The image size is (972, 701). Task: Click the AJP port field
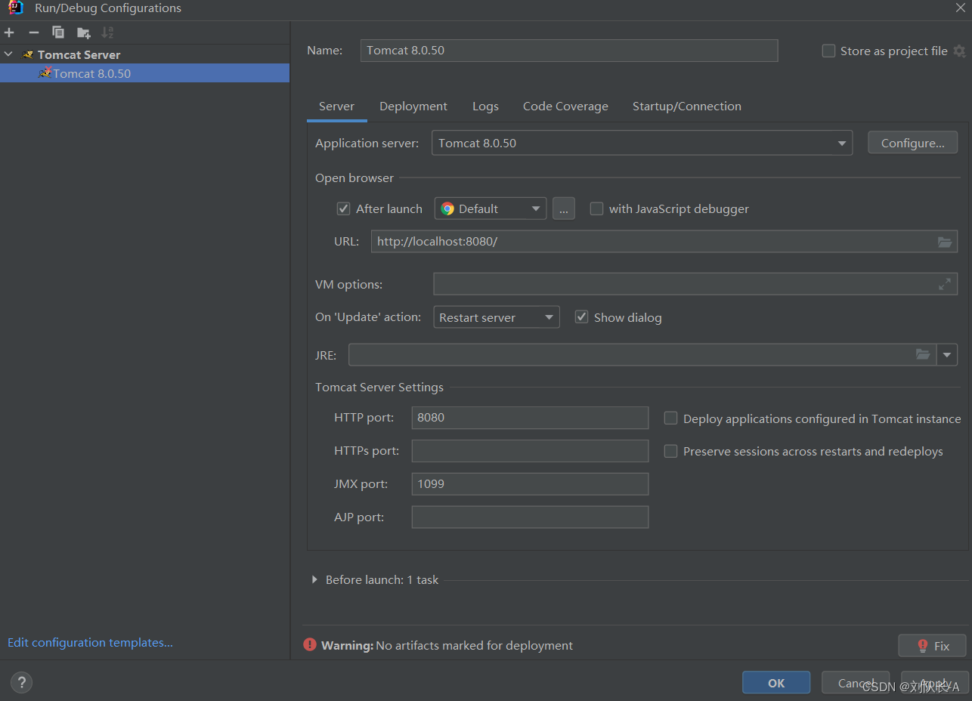530,517
